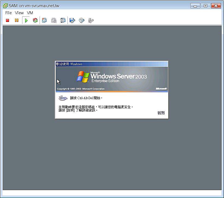The height and width of the screenshot is (198, 224).
Task: Suspend the VM with the pause icon
Action: pyautogui.click(x=17, y=20)
